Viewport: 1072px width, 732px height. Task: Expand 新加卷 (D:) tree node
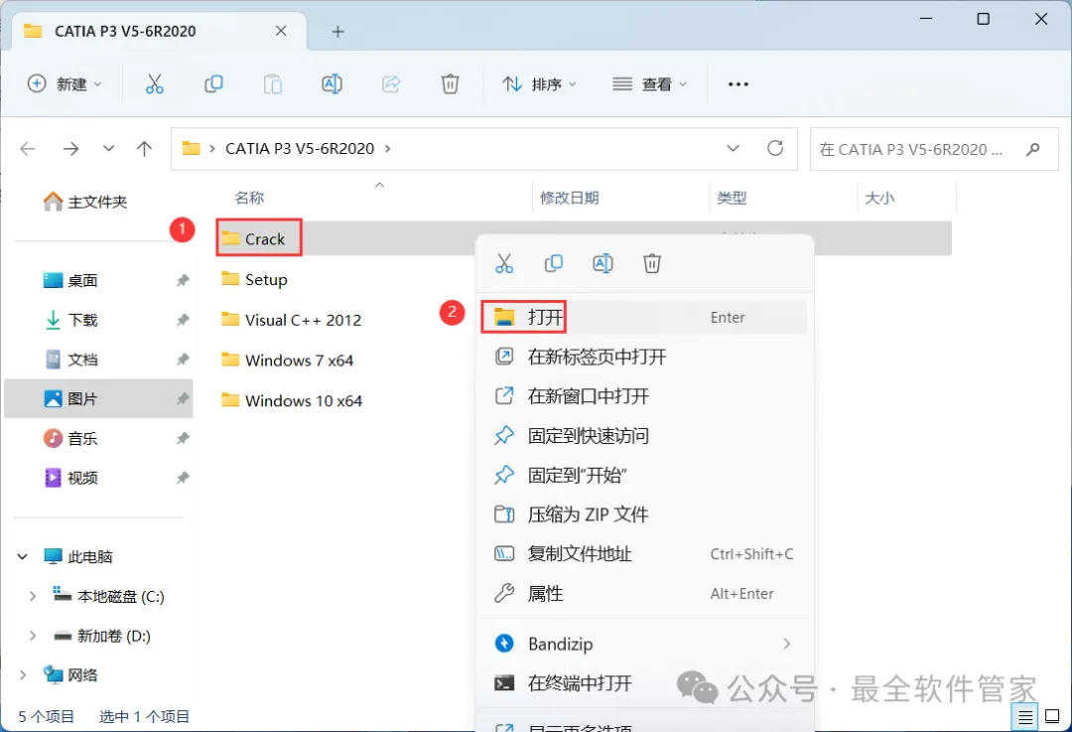click(x=32, y=637)
